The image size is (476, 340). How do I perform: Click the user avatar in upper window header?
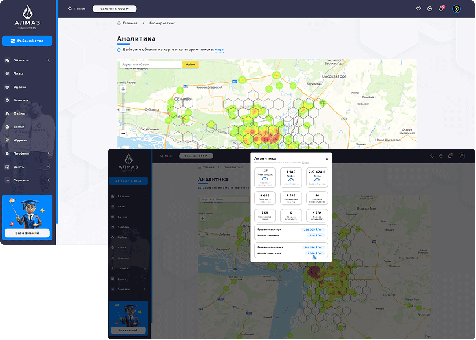pos(456,9)
